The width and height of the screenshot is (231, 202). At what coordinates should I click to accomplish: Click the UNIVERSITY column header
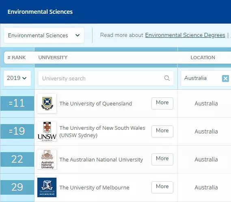pyautogui.click(x=53, y=58)
